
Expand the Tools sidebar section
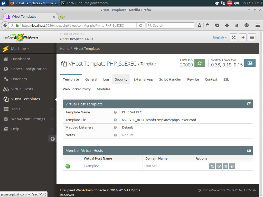(53, 109)
